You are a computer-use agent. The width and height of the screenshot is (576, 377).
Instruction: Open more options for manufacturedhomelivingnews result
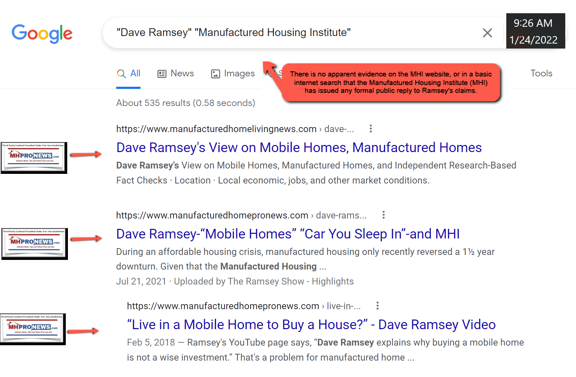371,129
